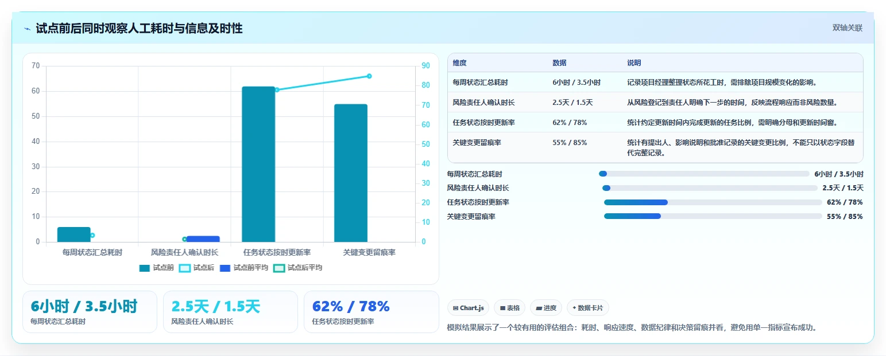The width and height of the screenshot is (886, 356).
Task: Toggle the 试点后平均 legend item
Action: click(297, 268)
